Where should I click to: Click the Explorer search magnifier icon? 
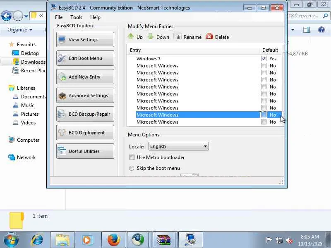pyautogui.click(x=325, y=16)
